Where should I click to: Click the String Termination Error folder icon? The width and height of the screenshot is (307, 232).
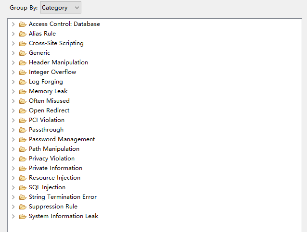pos(23,197)
